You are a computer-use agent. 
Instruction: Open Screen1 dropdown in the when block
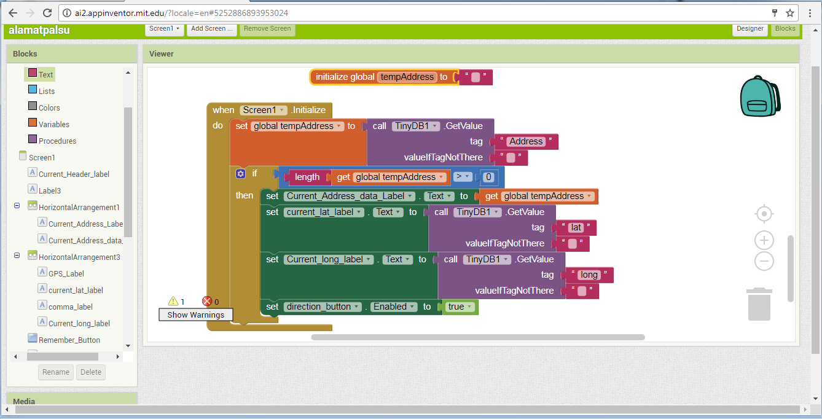(x=265, y=110)
